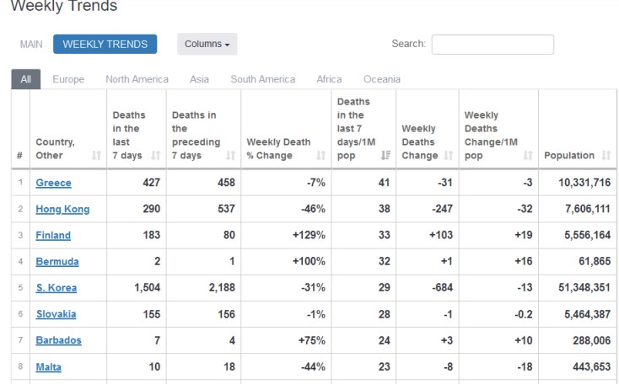
Task: Sort by the # rank column header
Action: 19,156
